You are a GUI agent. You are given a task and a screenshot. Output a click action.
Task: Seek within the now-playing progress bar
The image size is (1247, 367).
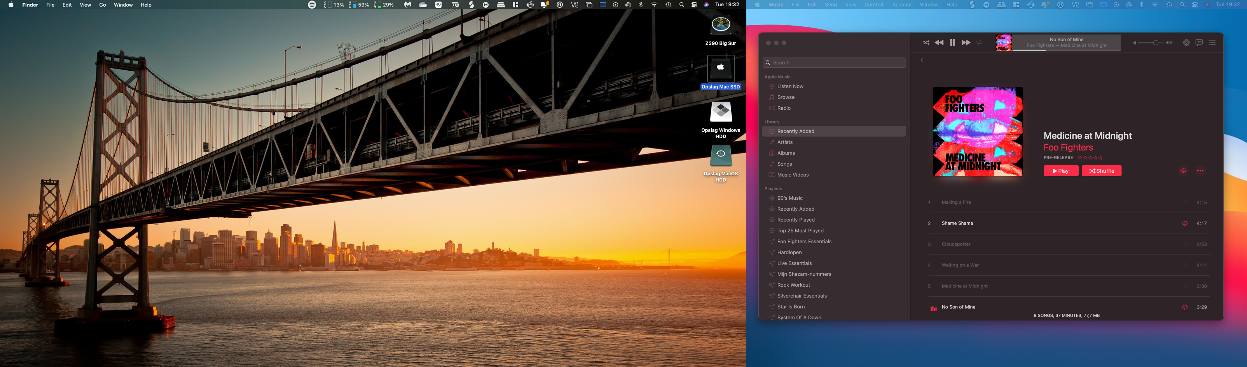pyautogui.click(x=1066, y=50)
